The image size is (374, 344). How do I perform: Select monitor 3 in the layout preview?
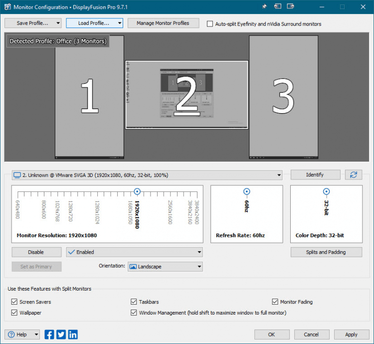pos(283,97)
